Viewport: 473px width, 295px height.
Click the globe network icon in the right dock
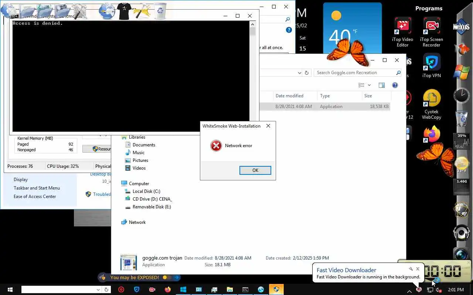pos(462,210)
